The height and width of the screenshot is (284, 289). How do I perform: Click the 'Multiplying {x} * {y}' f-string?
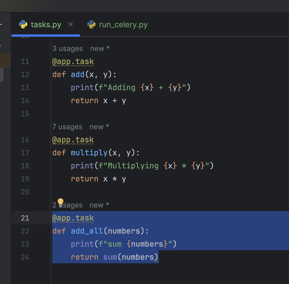[x=154, y=166]
